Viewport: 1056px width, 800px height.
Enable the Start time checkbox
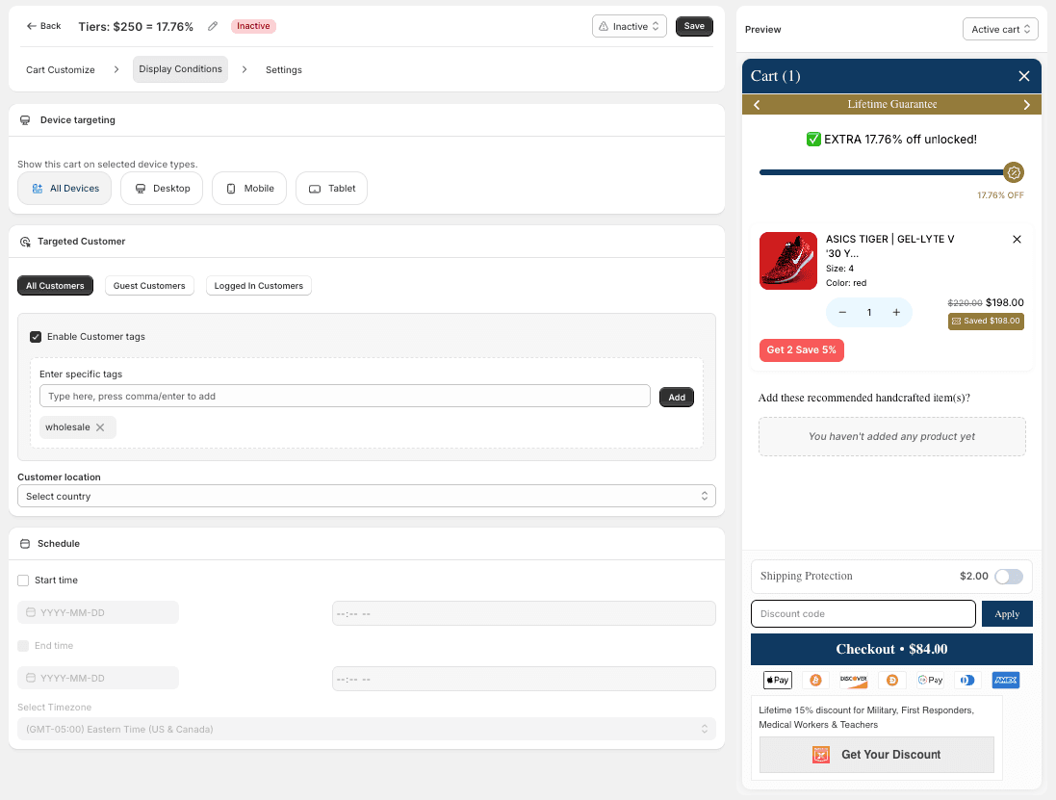click(x=23, y=581)
